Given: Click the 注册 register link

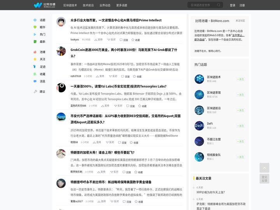Looking at the screenshot, I should coord(242,5).
